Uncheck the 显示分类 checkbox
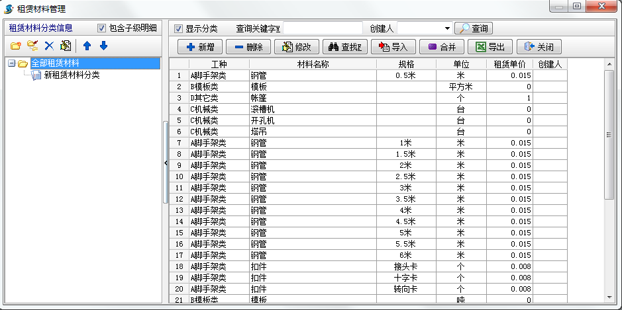Image resolution: width=622 pixels, height=310 pixels. [x=178, y=28]
